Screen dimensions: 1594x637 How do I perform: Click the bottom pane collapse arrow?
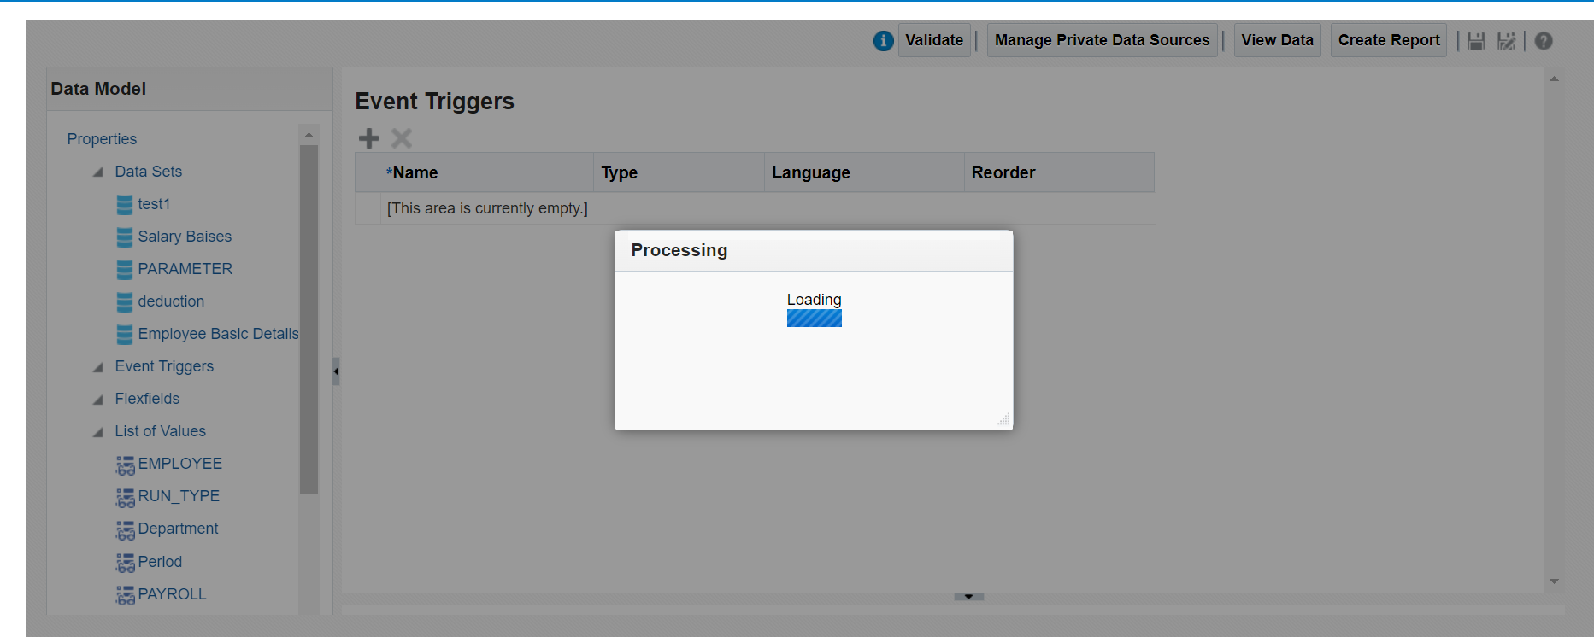tap(968, 597)
